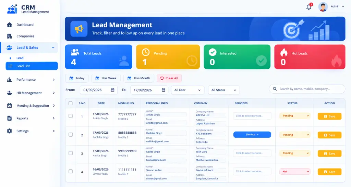This screenshot has height=187, width=351.
Task: Check the row for Simran Yadav
Action: pyautogui.click(x=71, y=172)
